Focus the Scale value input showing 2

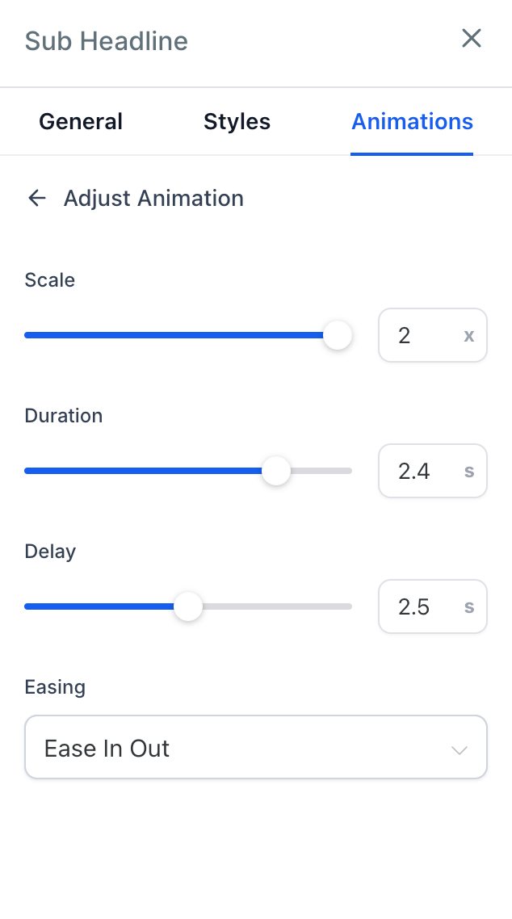416,335
